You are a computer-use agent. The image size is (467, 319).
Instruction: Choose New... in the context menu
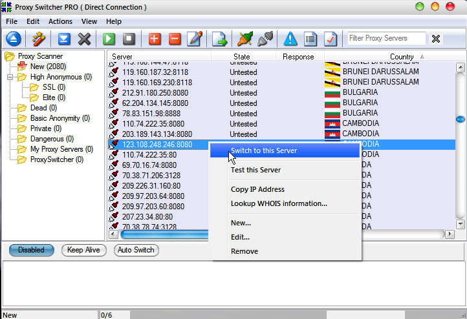(285, 223)
